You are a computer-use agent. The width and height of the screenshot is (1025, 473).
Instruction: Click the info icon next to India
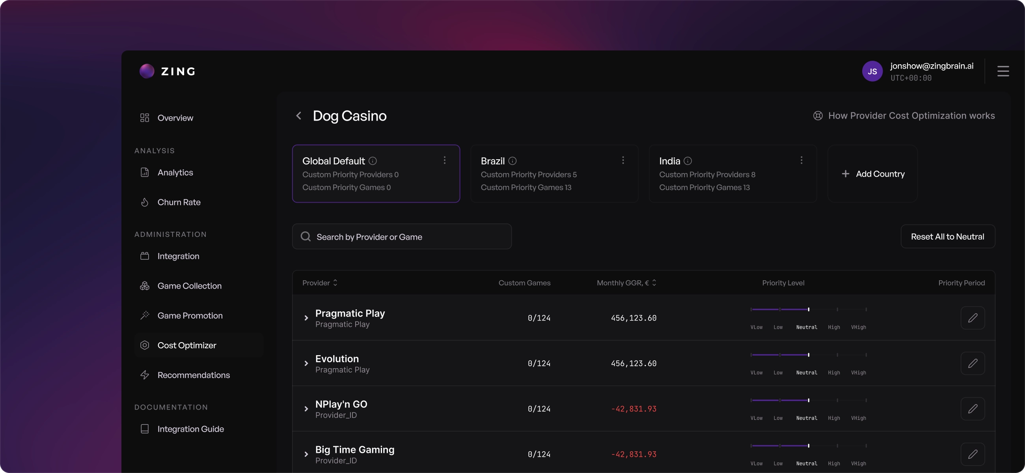coord(688,161)
